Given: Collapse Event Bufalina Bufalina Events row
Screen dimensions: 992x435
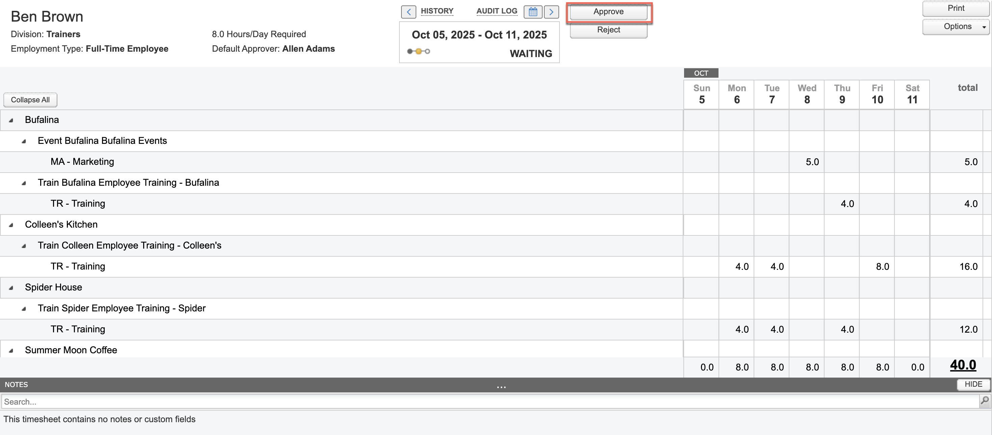Looking at the screenshot, I should click(x=24, y=141).
